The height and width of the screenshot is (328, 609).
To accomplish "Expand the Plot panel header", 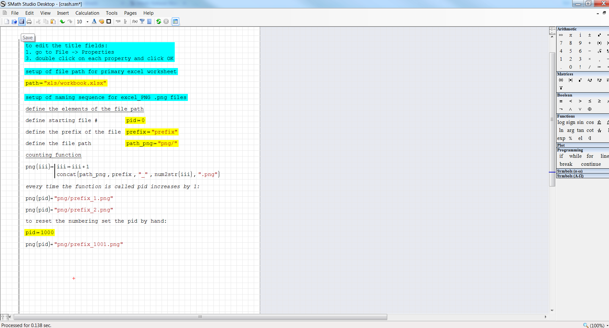I will 561,145.
